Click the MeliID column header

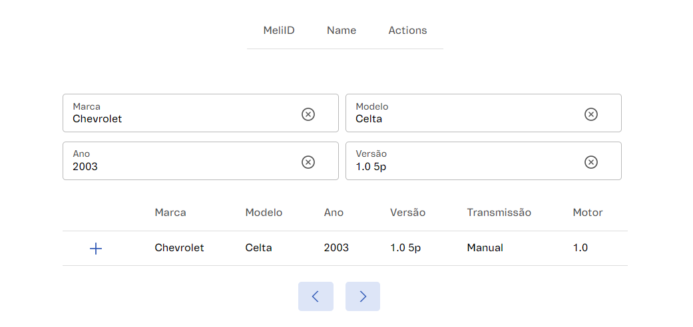coord(279,31)
